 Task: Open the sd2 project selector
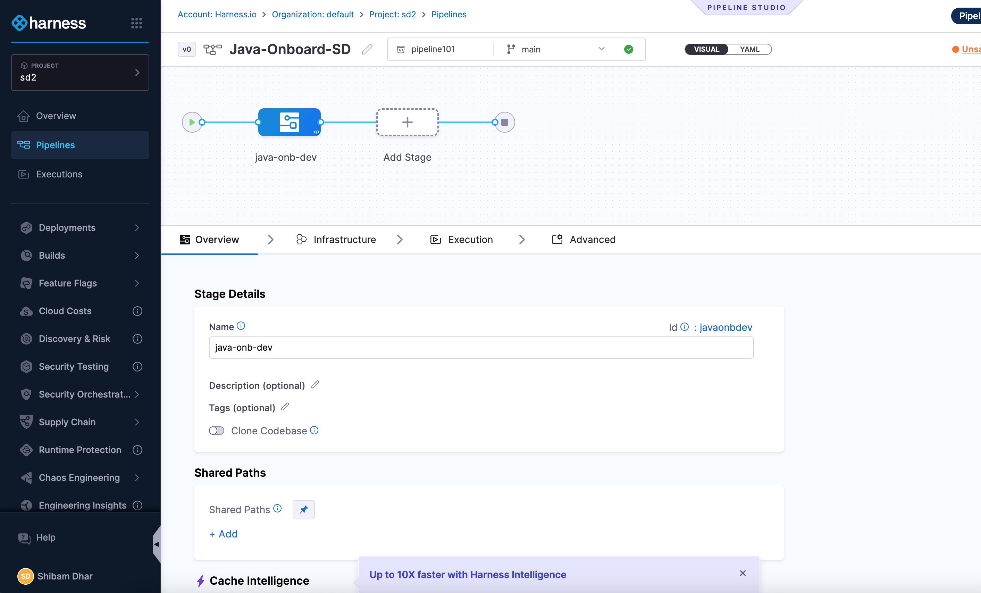pyautogui.click(x=80, y=73)
